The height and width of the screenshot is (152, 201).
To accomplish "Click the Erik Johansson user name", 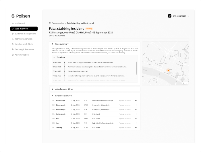I will pyautogui.click(x=179, y=16).
